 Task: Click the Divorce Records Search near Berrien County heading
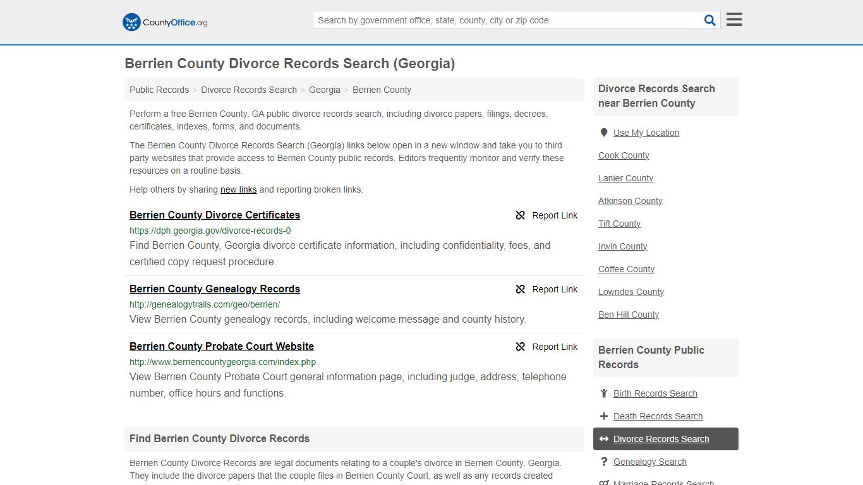656,96
